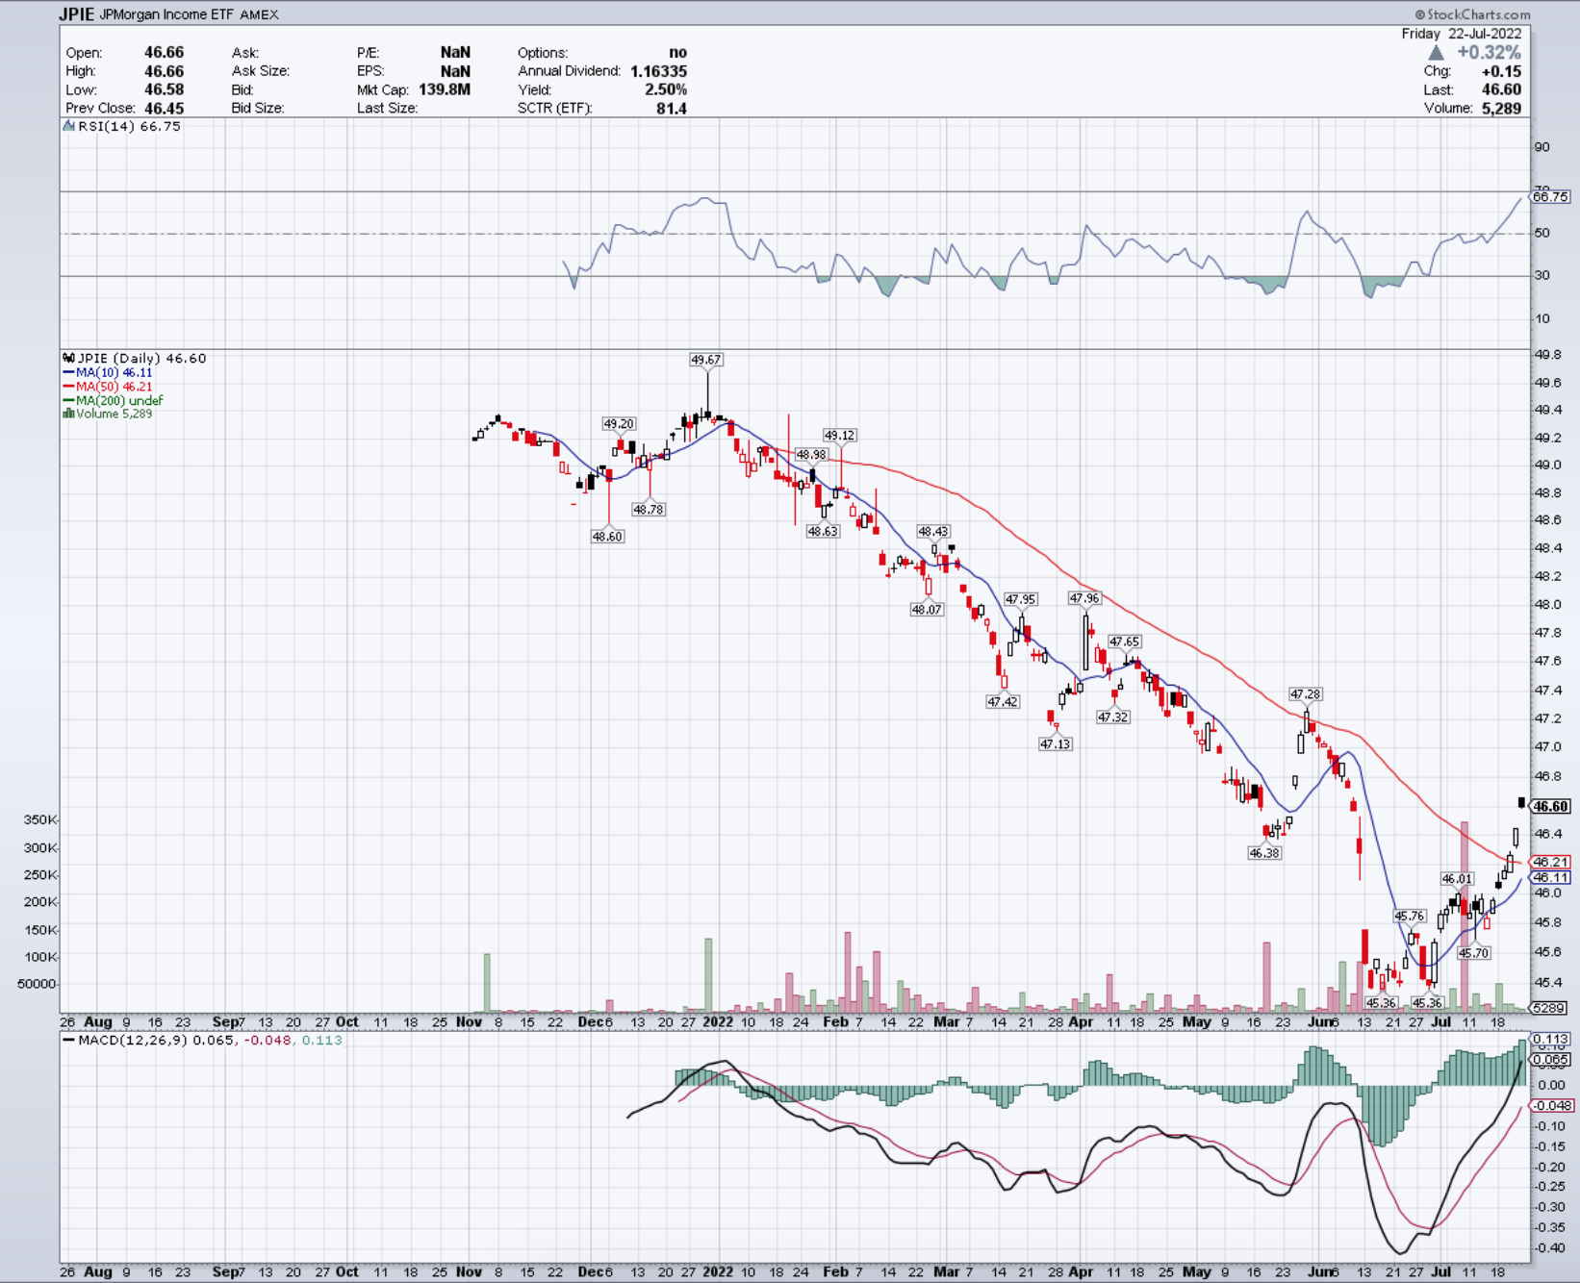
Task: Click the 48.78 price annotation
Action: (649, 510)
